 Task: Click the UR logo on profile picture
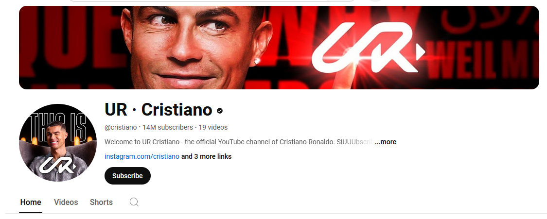[57, 165]
